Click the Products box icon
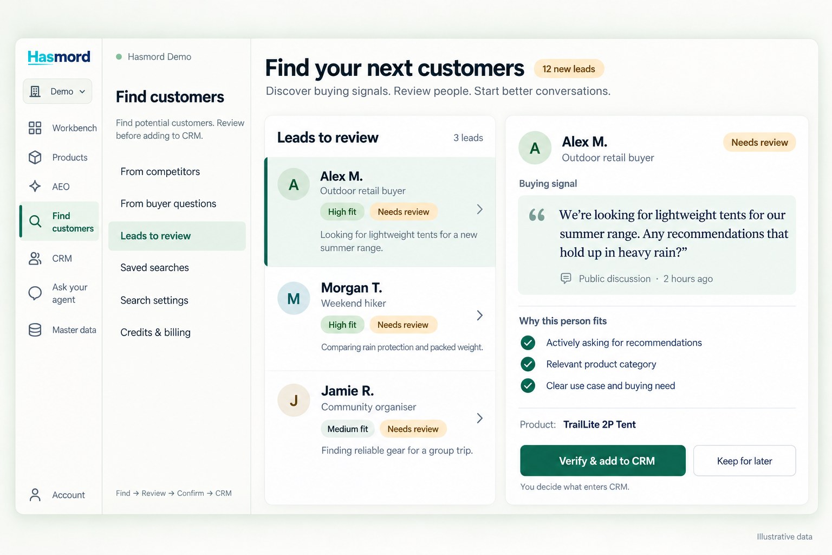The image size is (832, 555). click(x=35, y=157)
